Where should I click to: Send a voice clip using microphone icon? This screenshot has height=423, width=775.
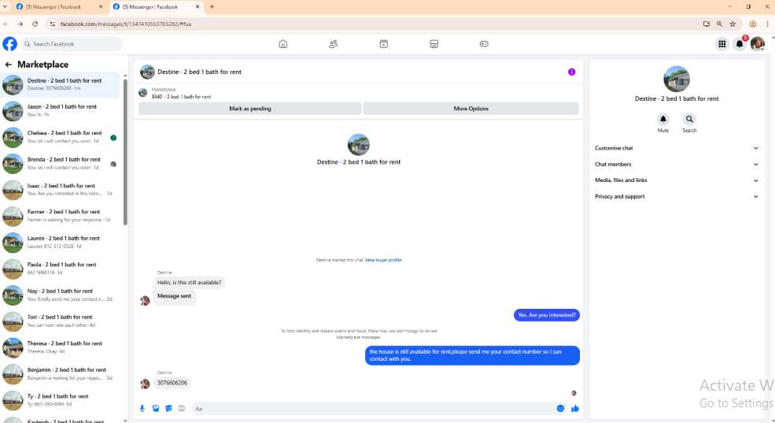(142, 409)
